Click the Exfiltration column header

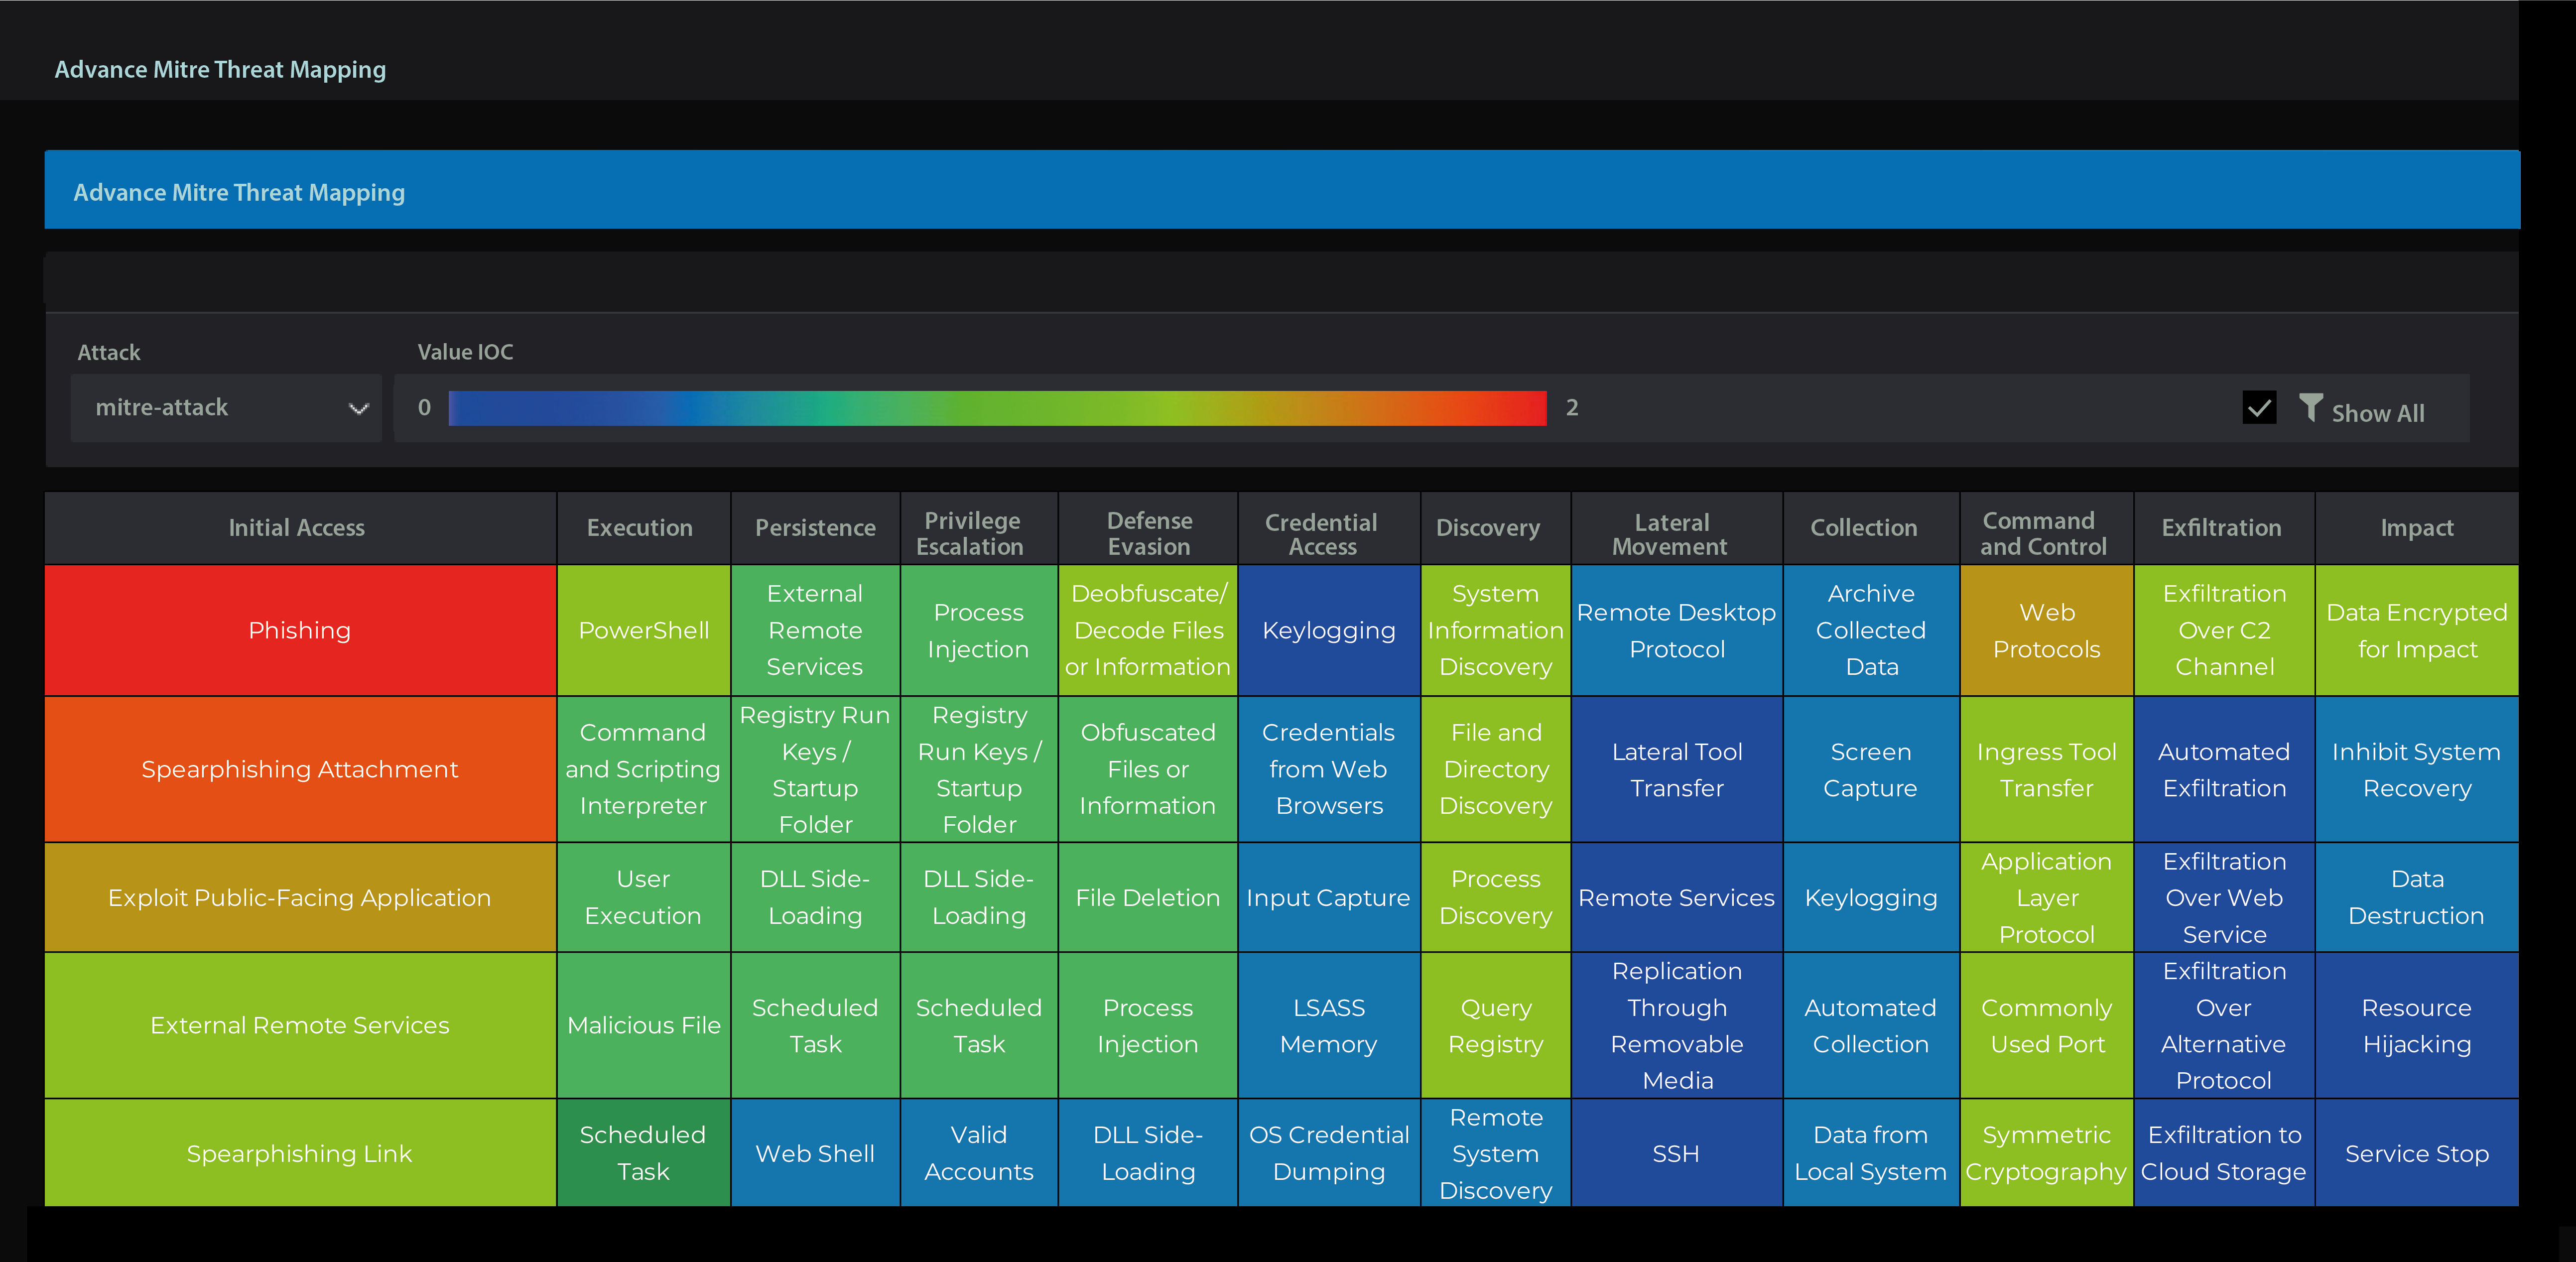[x=2224, y=528]
